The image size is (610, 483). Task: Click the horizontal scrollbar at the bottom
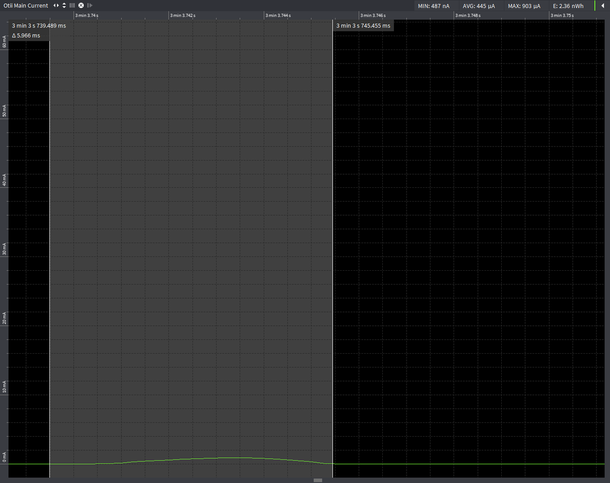pyautogui.click(x=318, y=479)
